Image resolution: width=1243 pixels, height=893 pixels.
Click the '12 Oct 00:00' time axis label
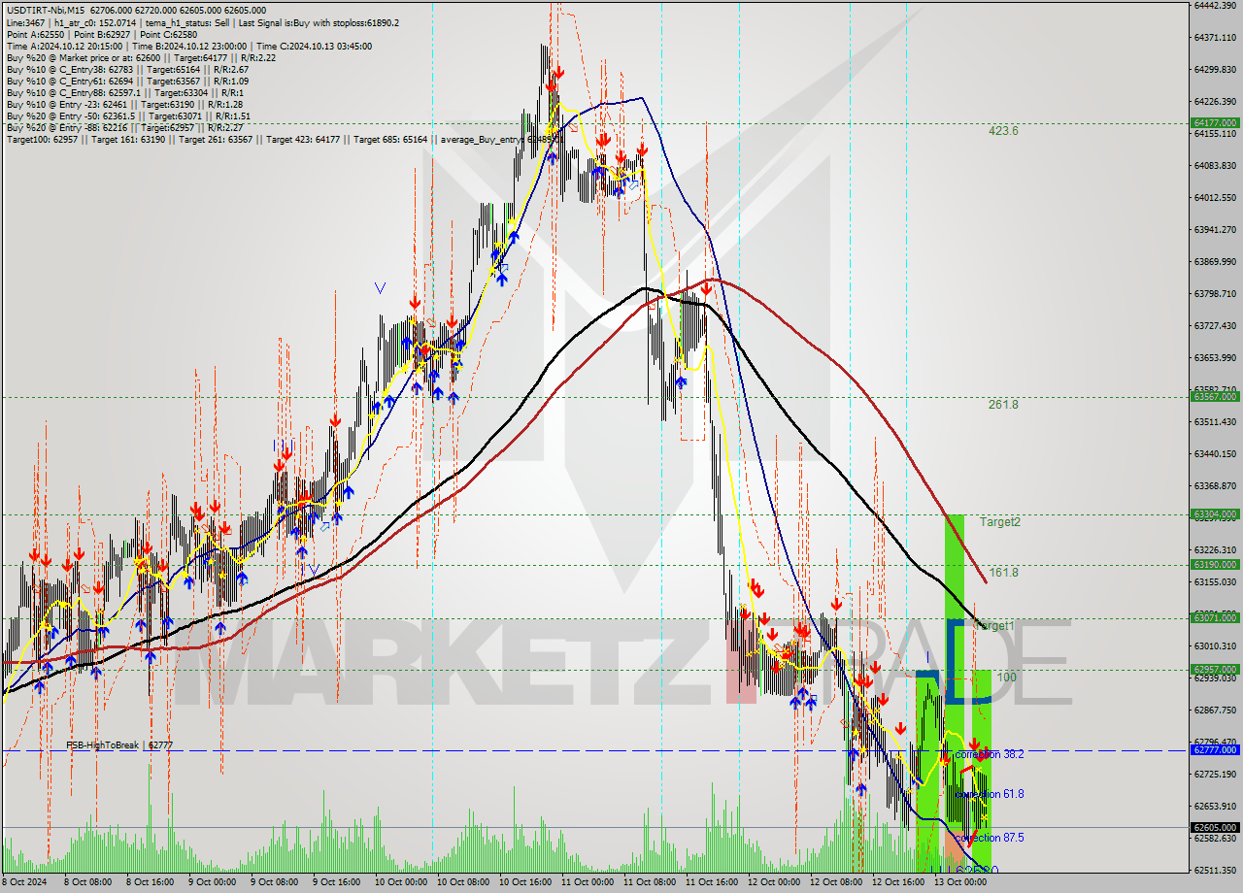[x=774, y=883]
